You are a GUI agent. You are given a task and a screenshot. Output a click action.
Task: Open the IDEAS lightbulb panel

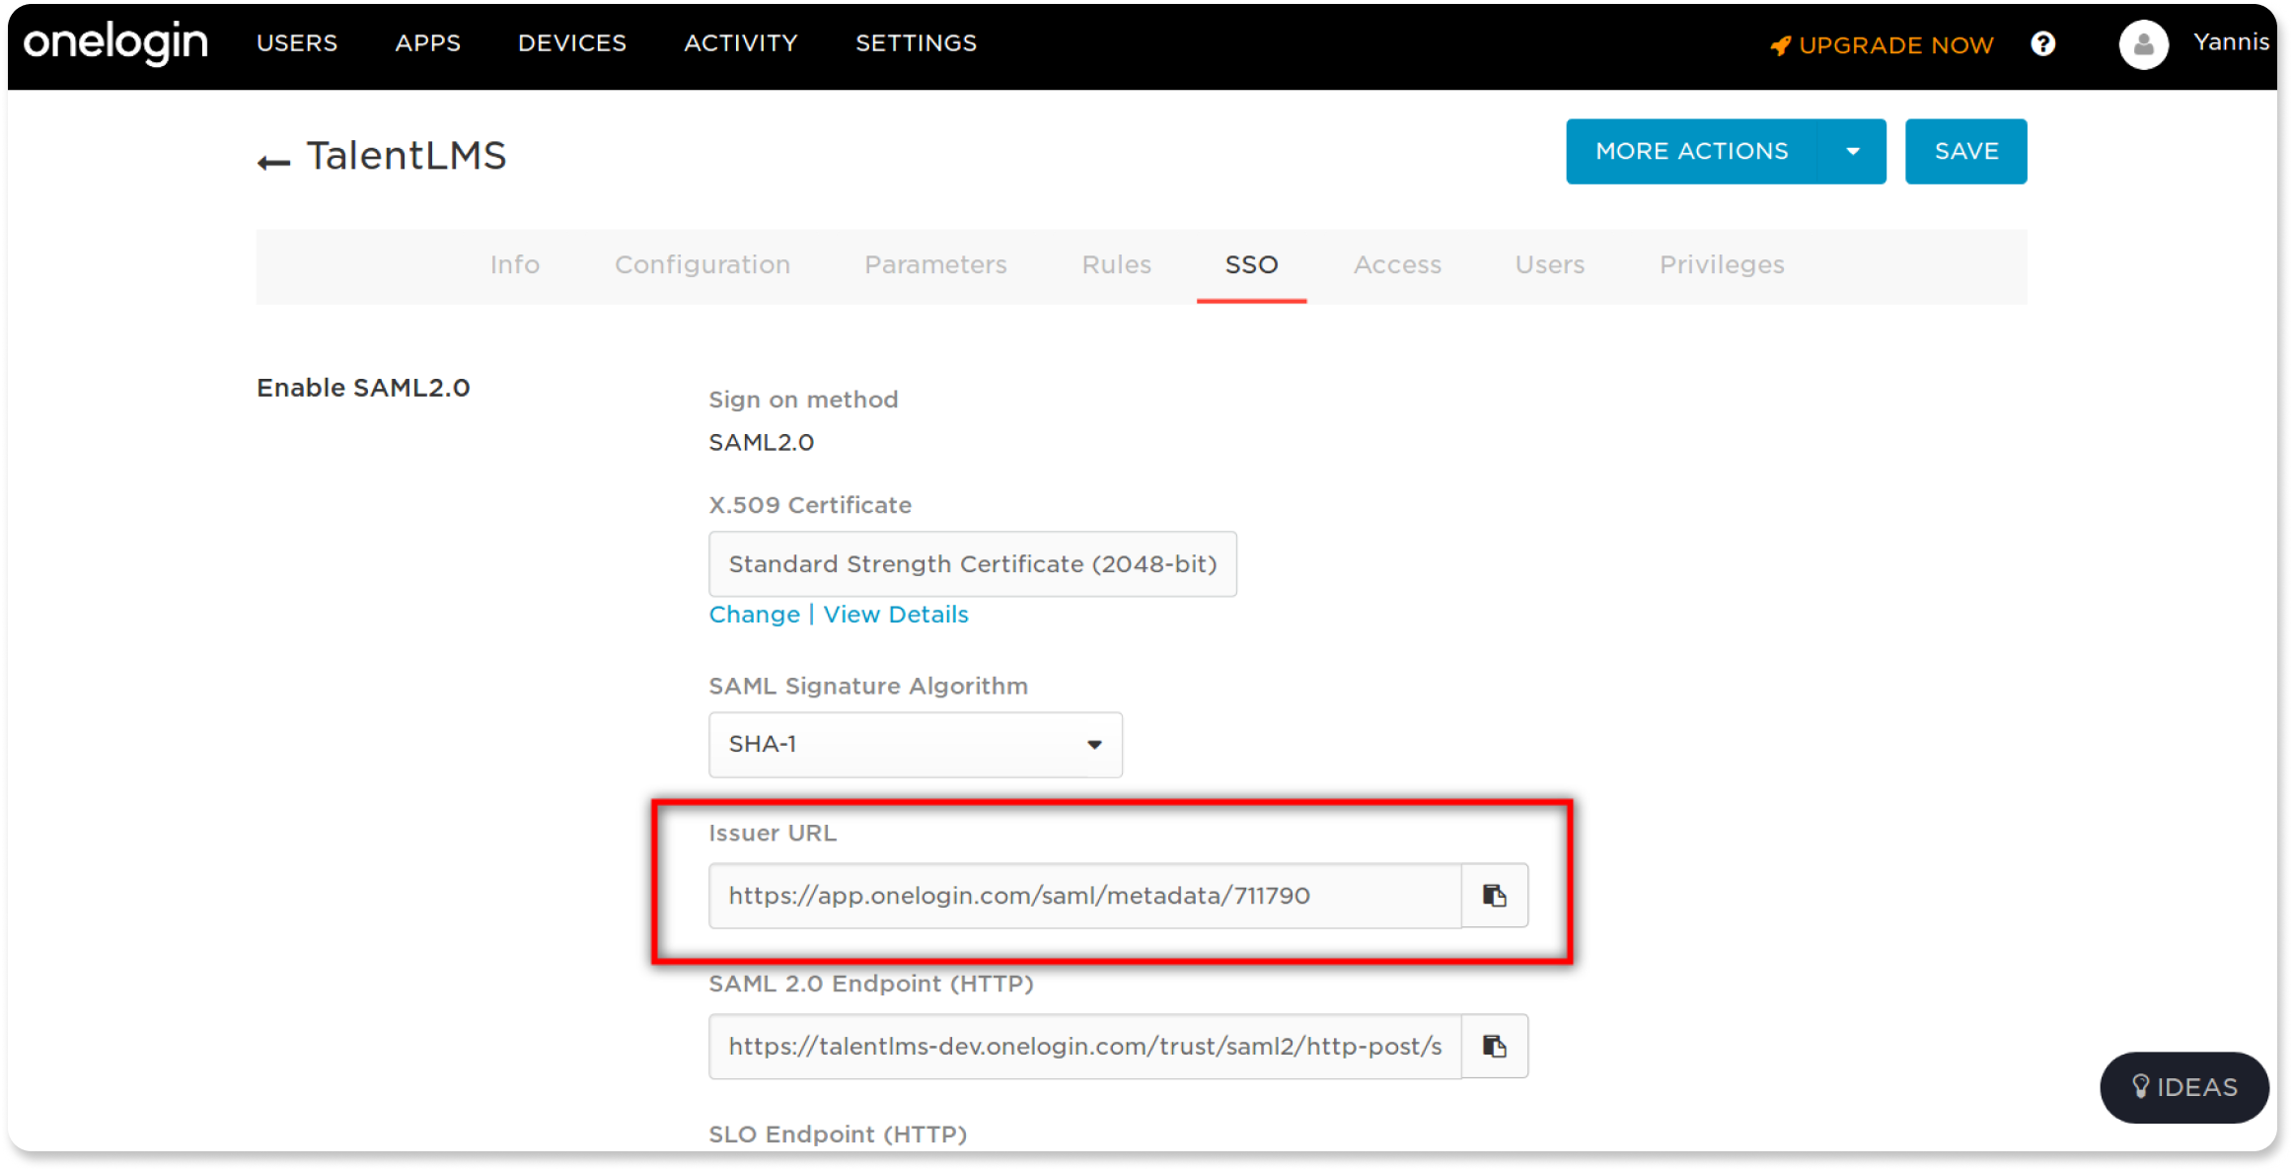2183,1087
